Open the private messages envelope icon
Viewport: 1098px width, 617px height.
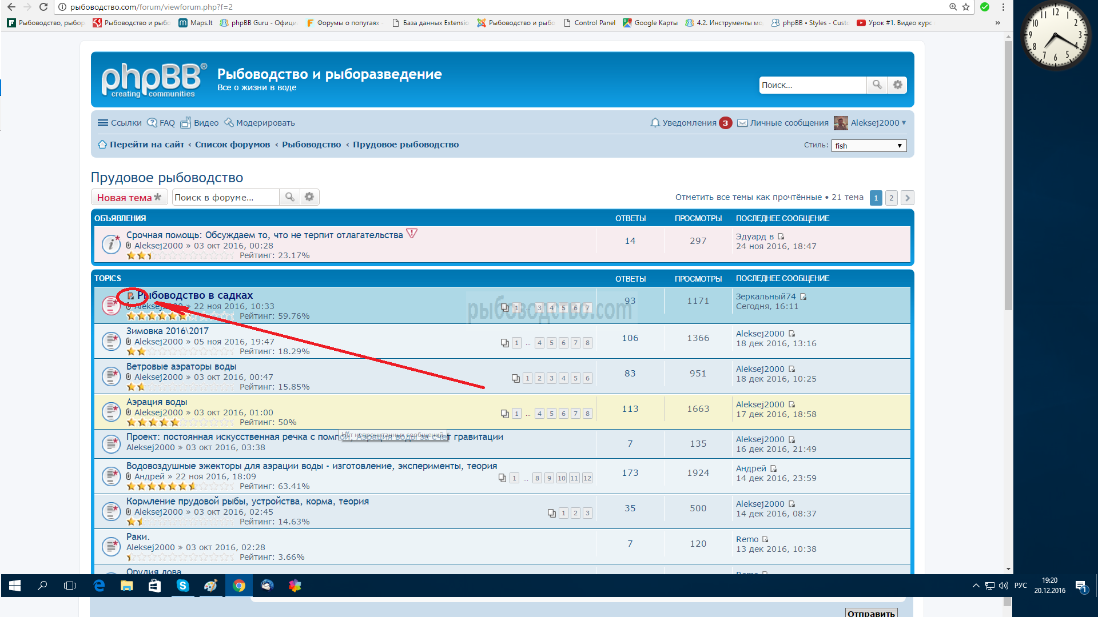pyautogui.click(x=742, y=123)
